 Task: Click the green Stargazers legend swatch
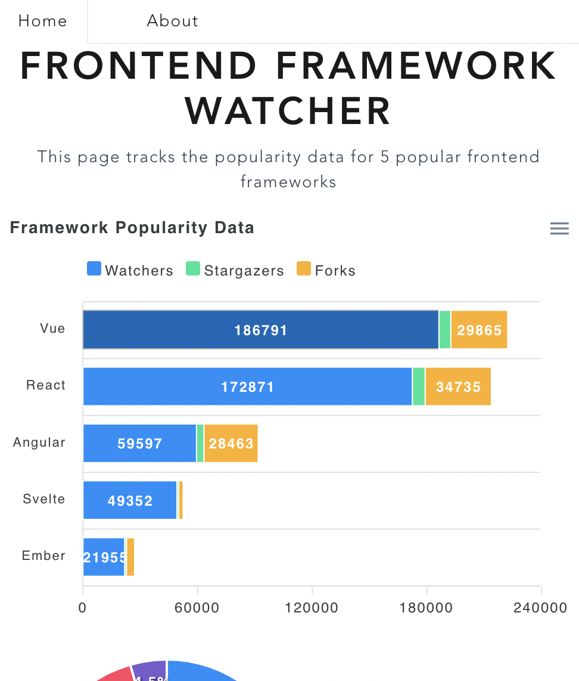point(193,269)
